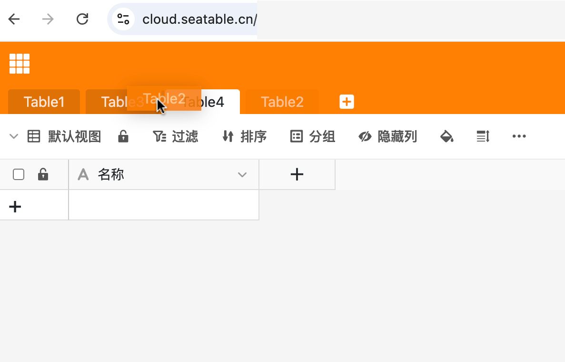The height and width of the screenshot is (362, 565).
Task: Open the three-dot more options menu
Action: click(519, 137)
